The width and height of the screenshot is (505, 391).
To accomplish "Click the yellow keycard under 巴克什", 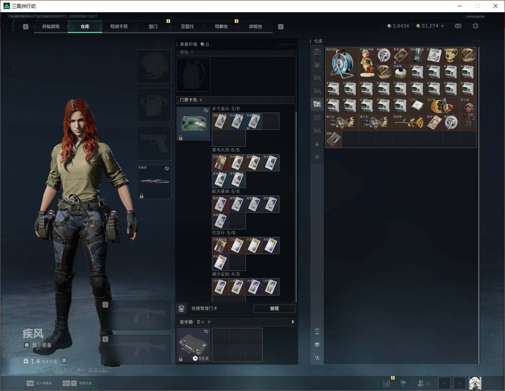I will (x=221, y=246).
